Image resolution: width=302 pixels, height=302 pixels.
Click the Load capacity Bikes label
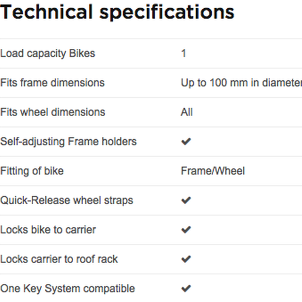click(x=48, y=53)
